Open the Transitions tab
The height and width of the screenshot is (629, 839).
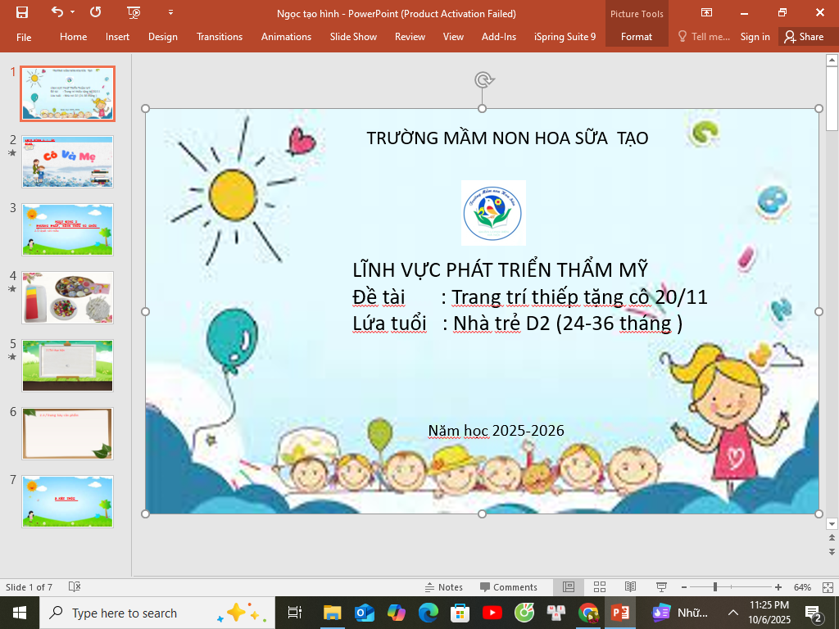220,37
